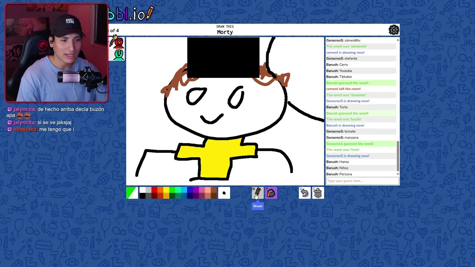Open the settings gear icon
Image resolution: width=475 pixels, height=267 pixels.
[x=394, y=30]
